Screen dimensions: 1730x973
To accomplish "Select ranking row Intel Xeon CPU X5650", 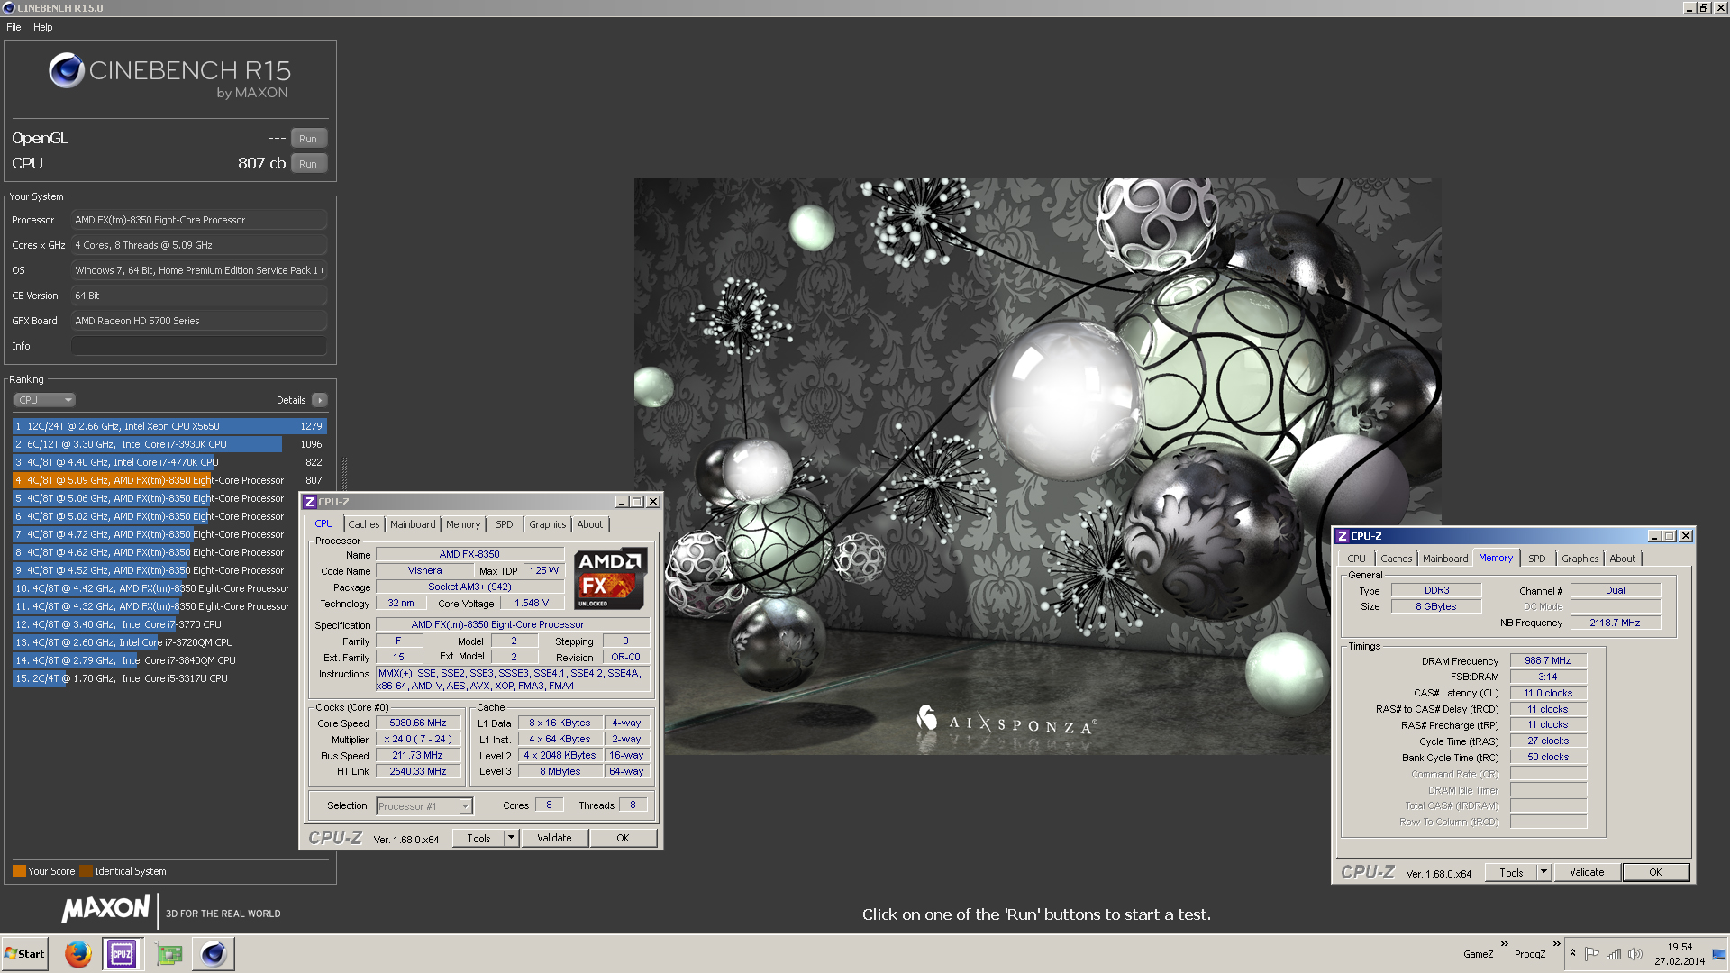I will [168, 426].
